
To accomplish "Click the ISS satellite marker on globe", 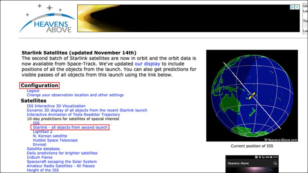I will click(252, 96).
